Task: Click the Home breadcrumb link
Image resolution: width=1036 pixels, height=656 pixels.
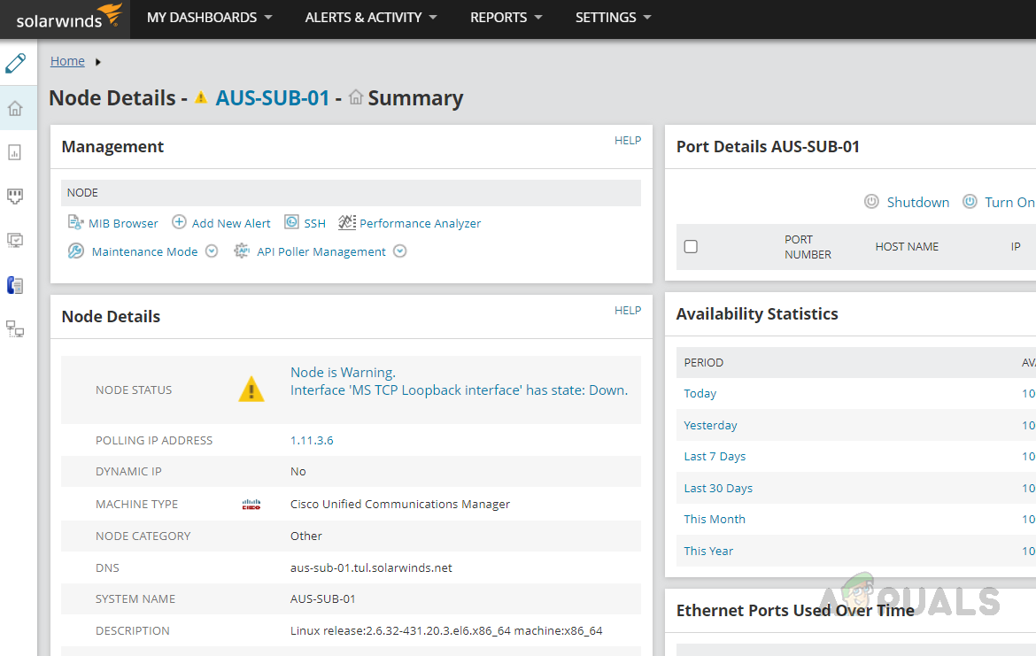Action: (x=67, y=61)
